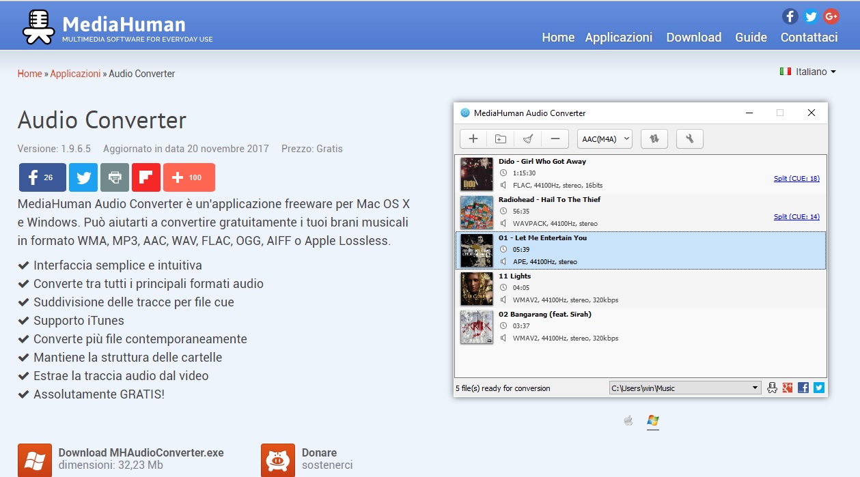Click the piggy bank donate icon
Screen dimensions: 860x477
tap(278, 460)
